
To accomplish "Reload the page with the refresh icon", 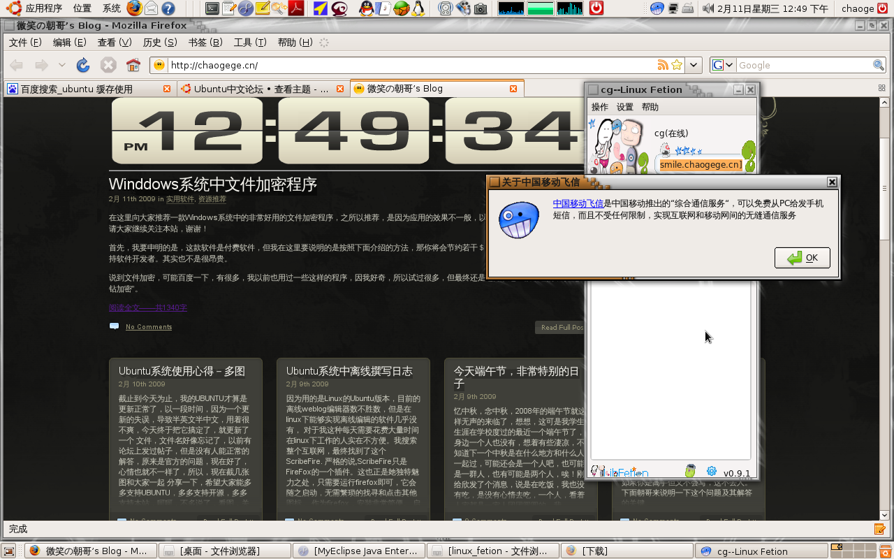I will 82,65.
